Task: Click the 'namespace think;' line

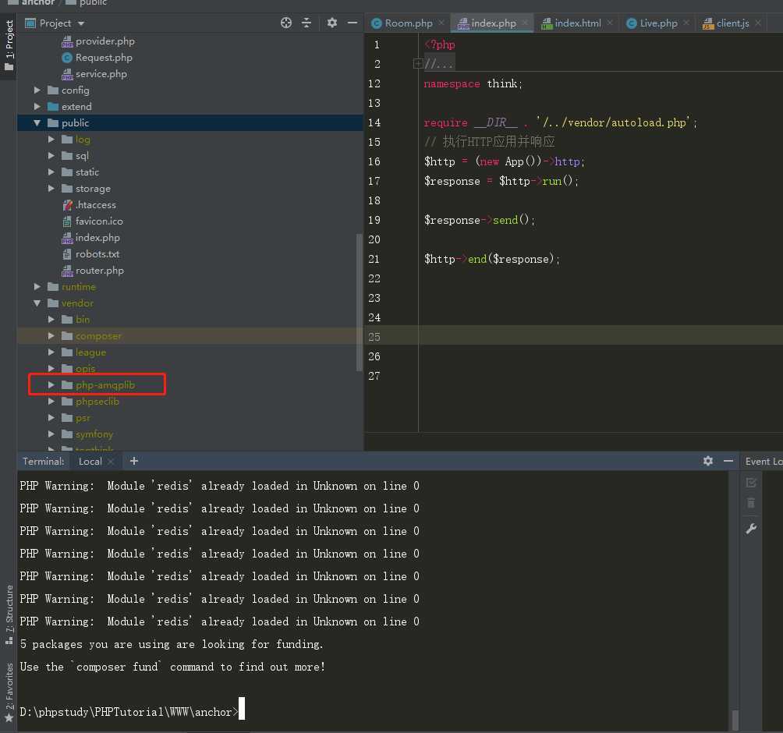Action: click(x=473, y=83)
